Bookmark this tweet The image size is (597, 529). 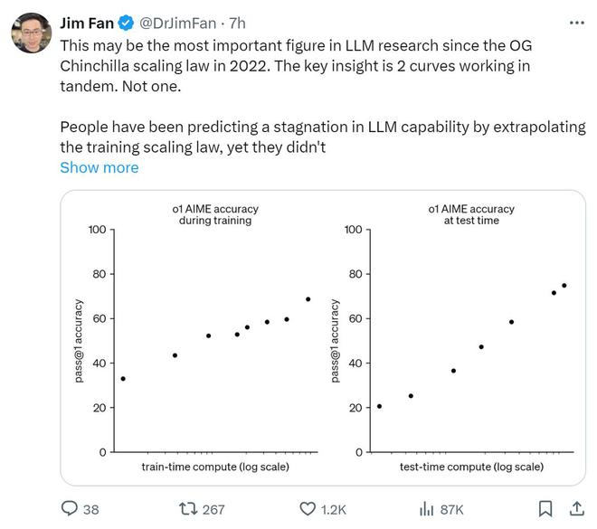545,509
